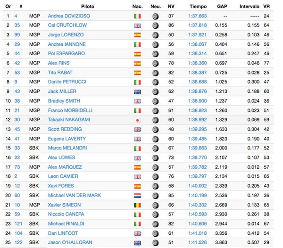Click Italy flag next to Andrea Iannone
283x248 pixels.
[x=137, y=44]
